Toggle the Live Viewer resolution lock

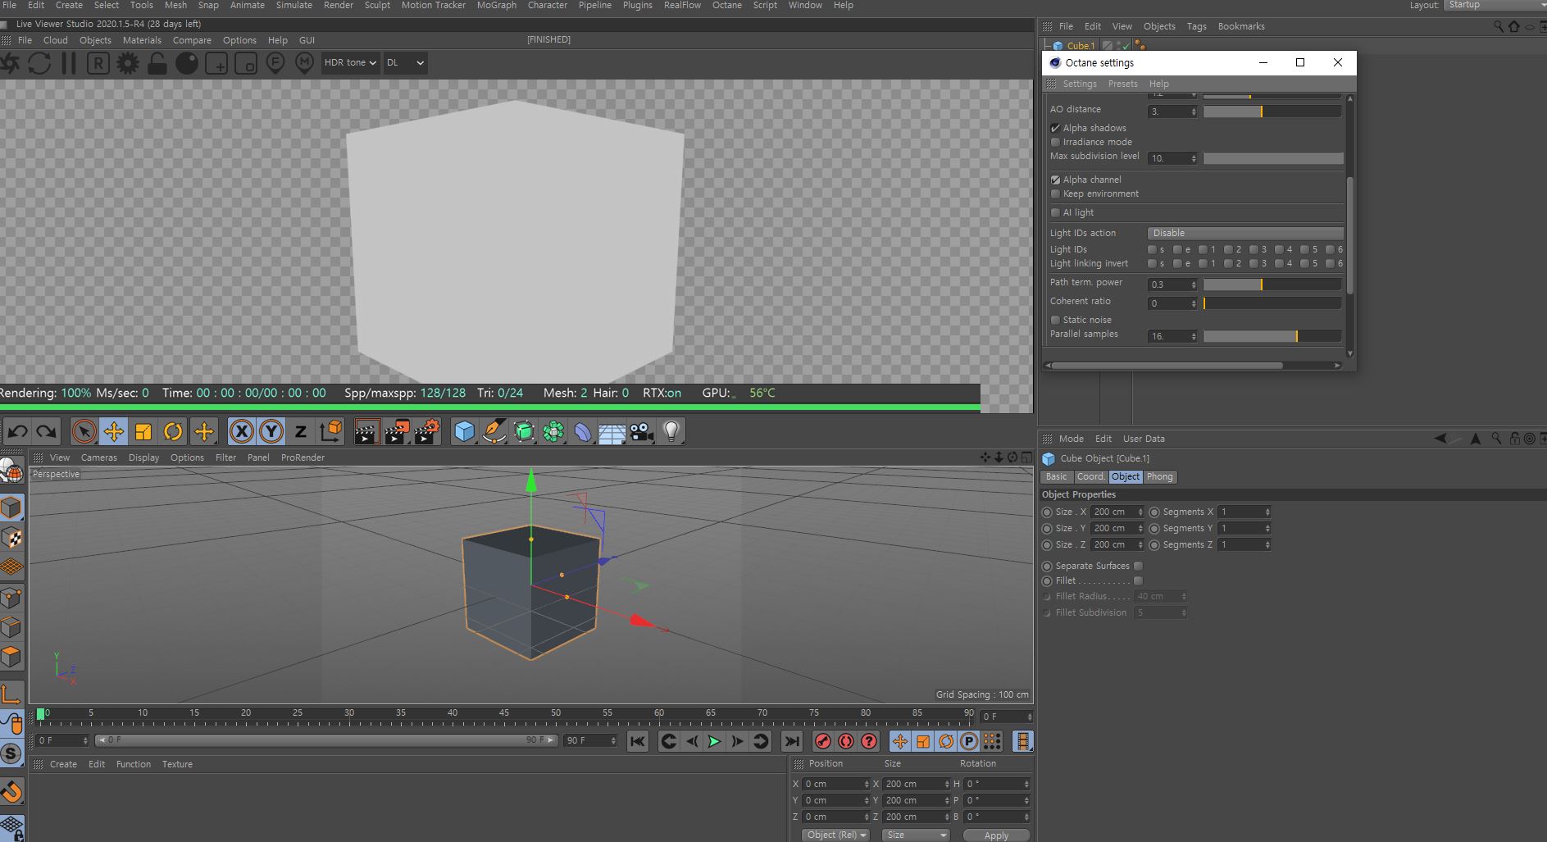157,63
